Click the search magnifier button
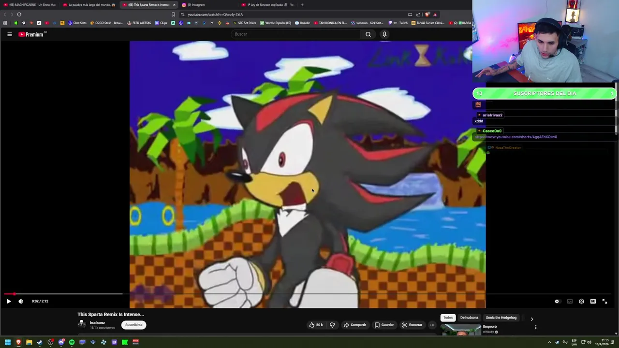 [368, 34]
